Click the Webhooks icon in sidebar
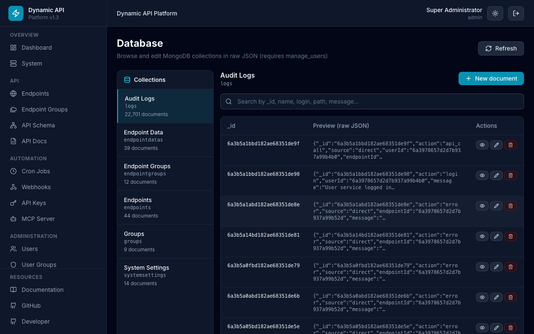The width and height of the screenshot is (534, 334). pyautogui.click(x=13, y=187)
